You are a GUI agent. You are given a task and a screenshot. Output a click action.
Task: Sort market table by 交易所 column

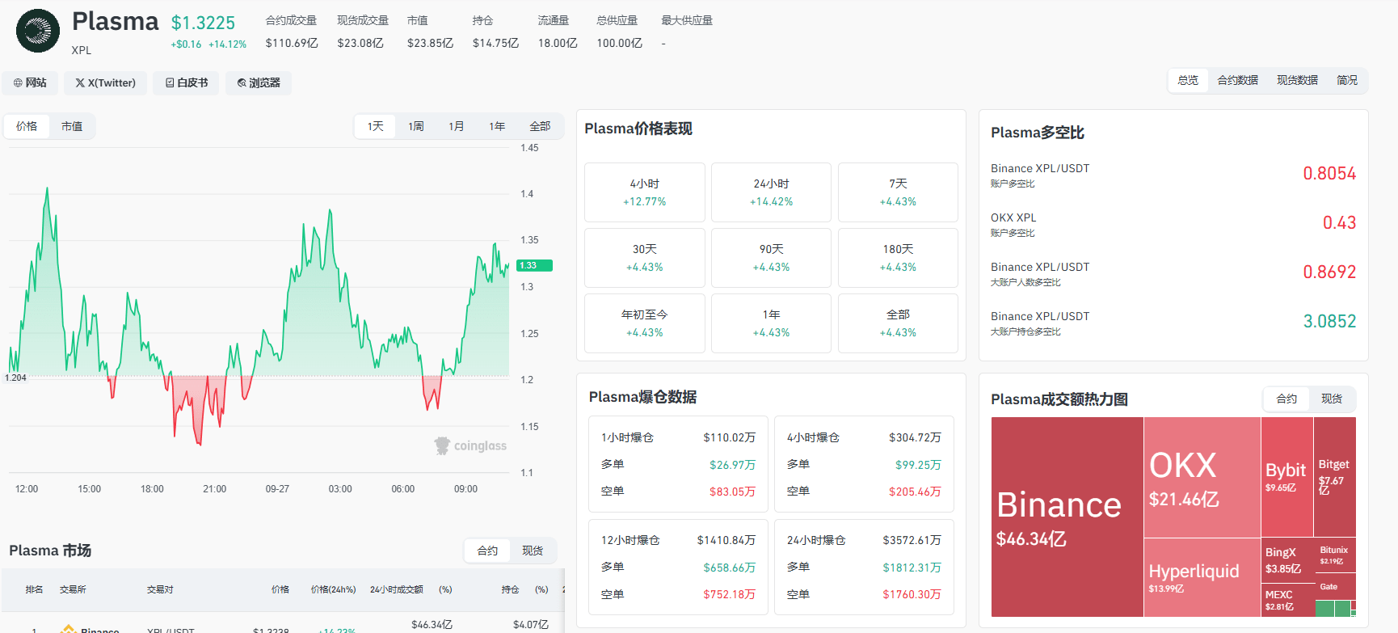pyautogui.click(x=73, y=589)
